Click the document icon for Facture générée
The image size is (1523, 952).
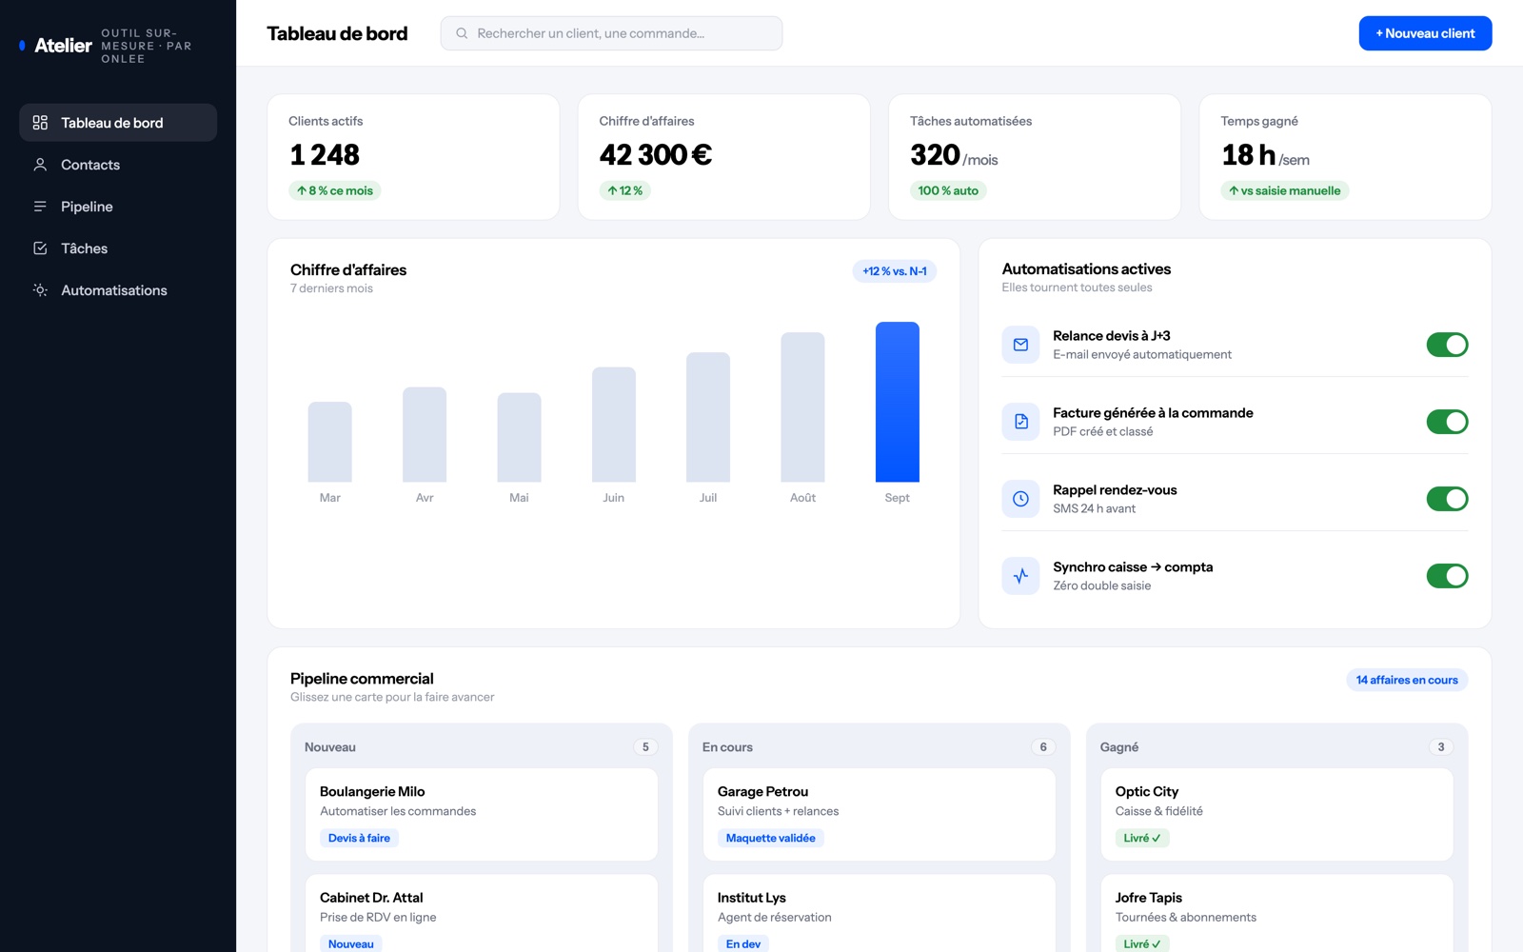click(x=1020, y=422)
